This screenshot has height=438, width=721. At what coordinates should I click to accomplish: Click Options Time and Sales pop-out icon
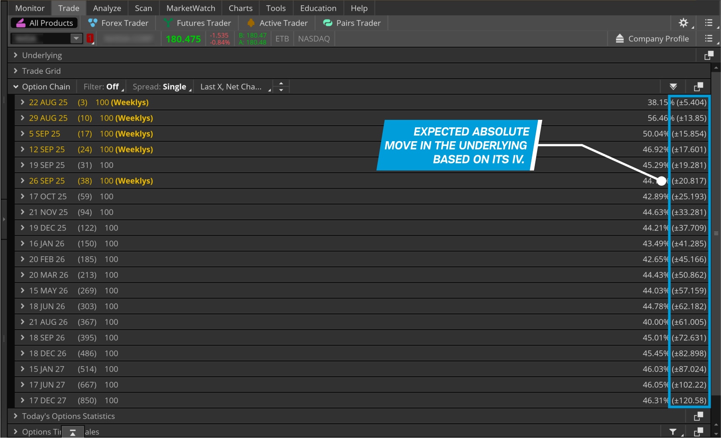(x=698, y=432)
